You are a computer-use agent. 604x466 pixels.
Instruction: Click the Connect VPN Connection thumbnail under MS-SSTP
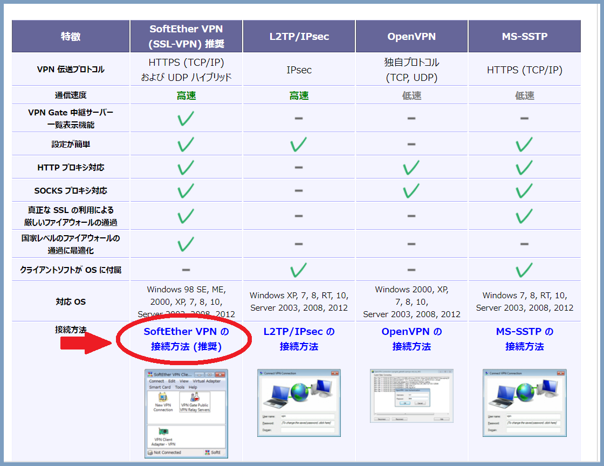[524, 402]
